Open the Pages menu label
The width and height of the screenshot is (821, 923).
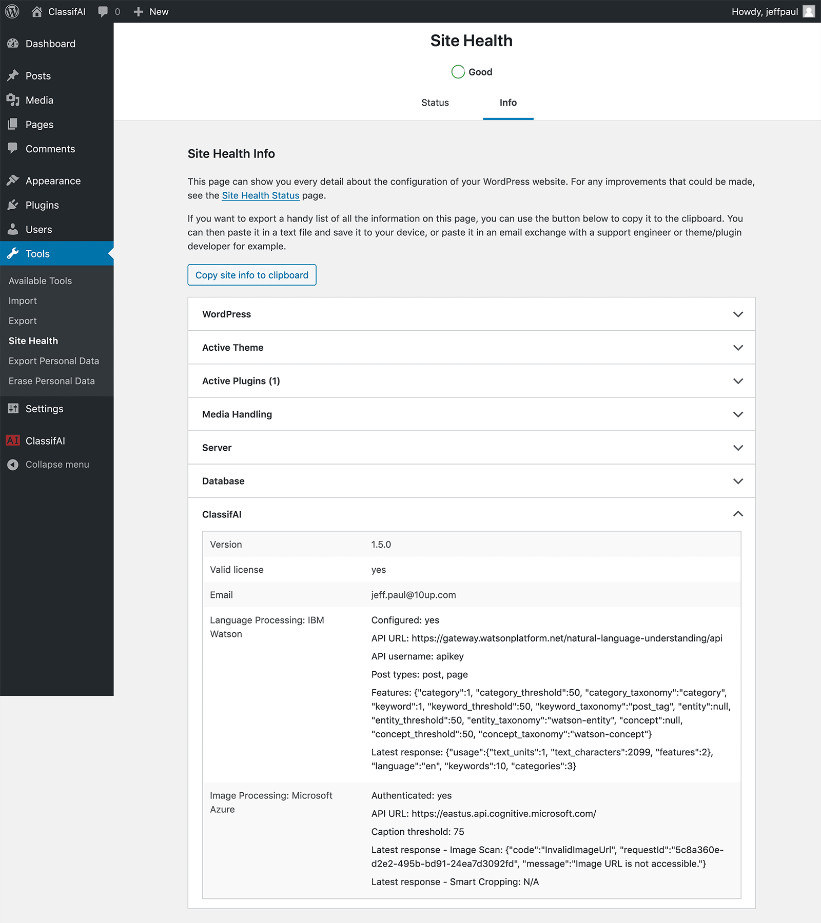(40, 125)
